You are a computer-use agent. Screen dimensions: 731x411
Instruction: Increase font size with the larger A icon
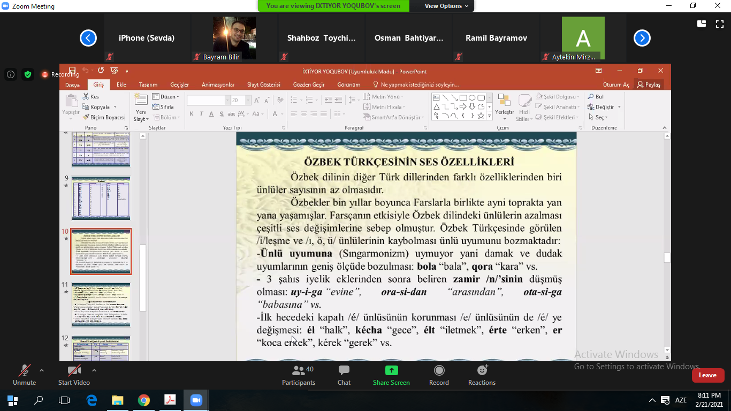(257, 100)
